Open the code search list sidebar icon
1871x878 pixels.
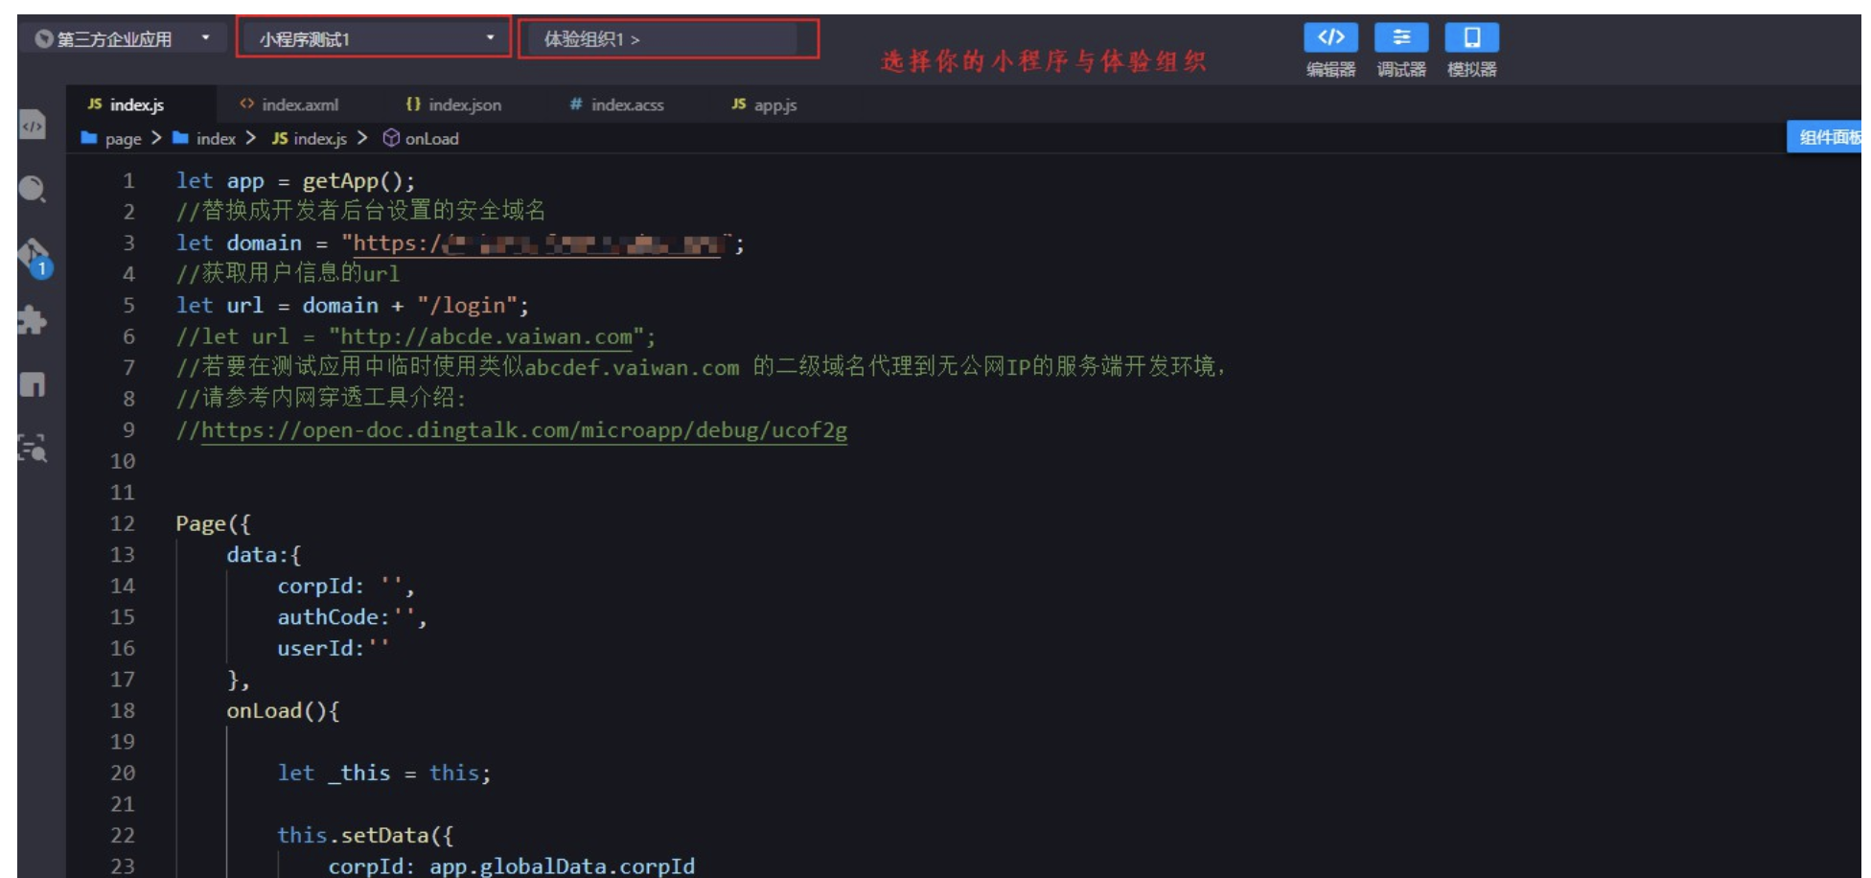[33, 448]
